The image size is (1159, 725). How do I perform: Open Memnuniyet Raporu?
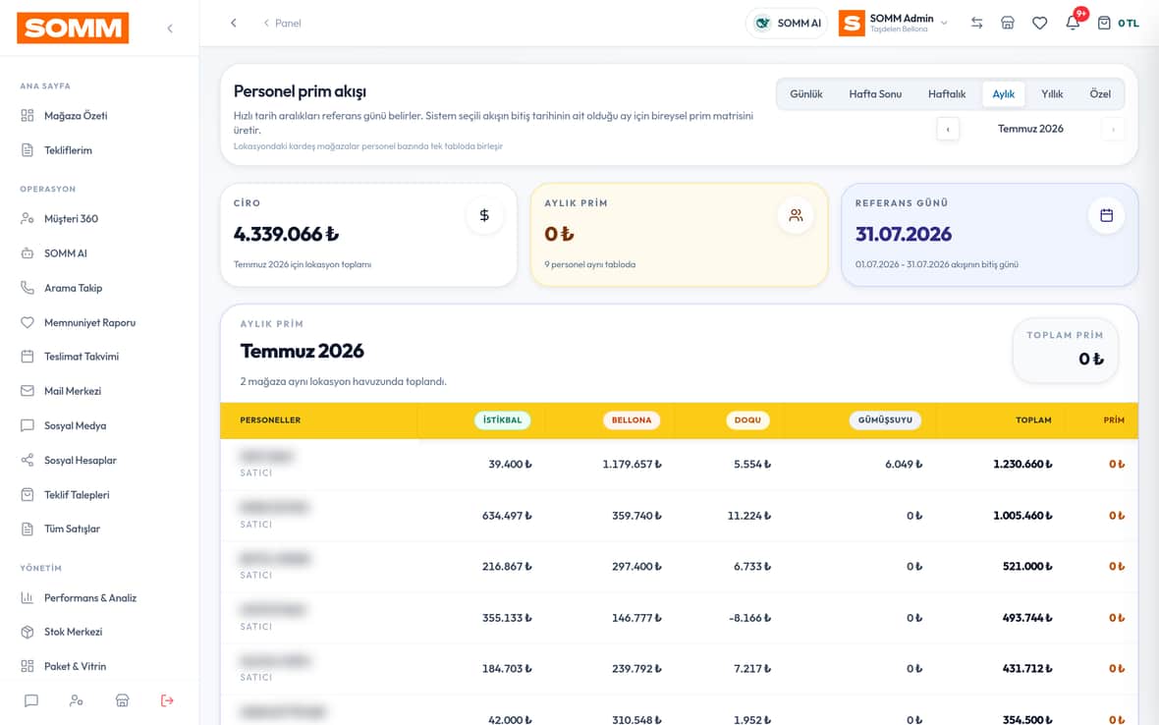89,323
